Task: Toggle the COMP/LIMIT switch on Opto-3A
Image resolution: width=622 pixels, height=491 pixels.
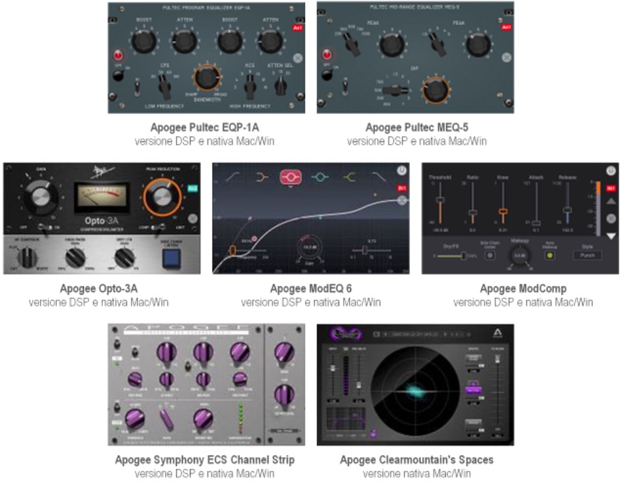Action: [160, 227]
